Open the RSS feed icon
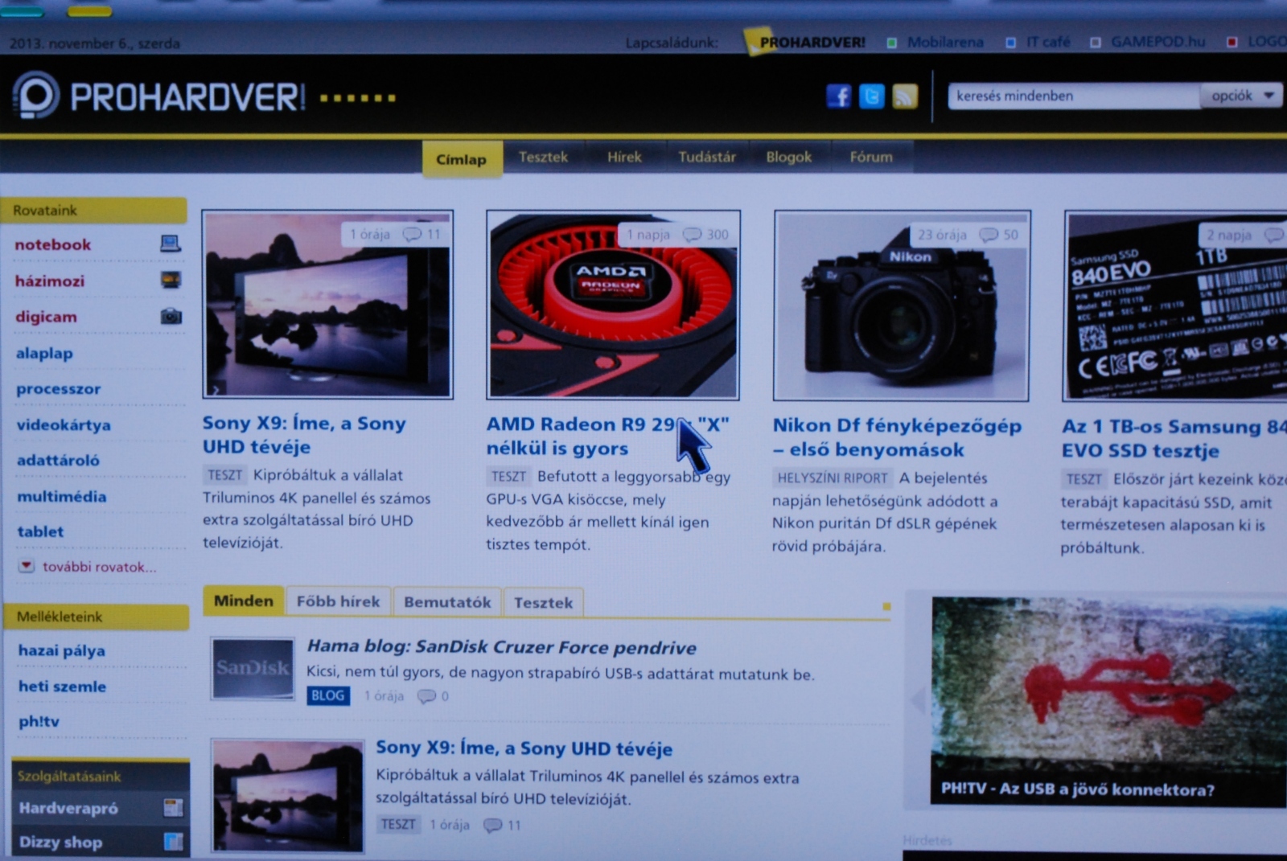Image resolution: width=1287 pixels, height=861 pixels. point(905,96)
